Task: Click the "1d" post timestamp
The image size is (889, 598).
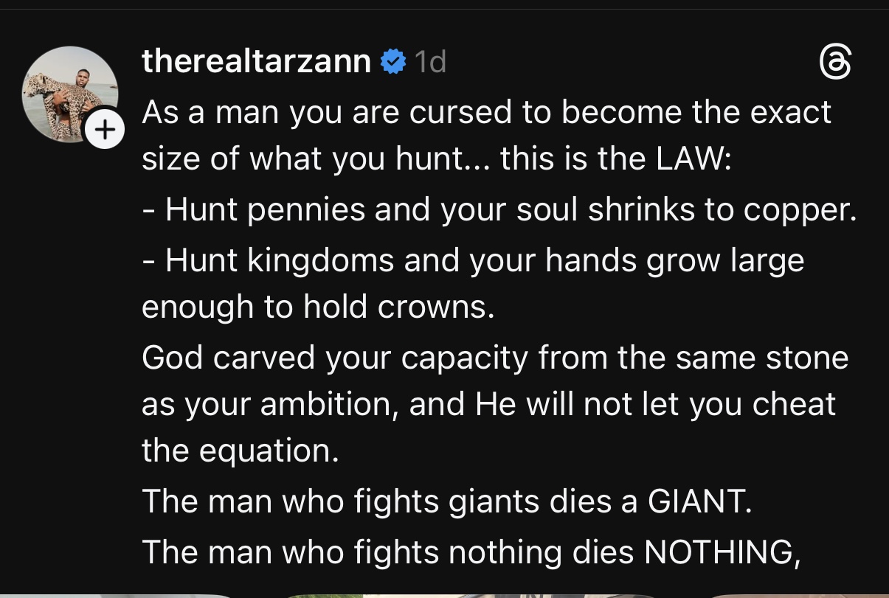Action: 430,62
